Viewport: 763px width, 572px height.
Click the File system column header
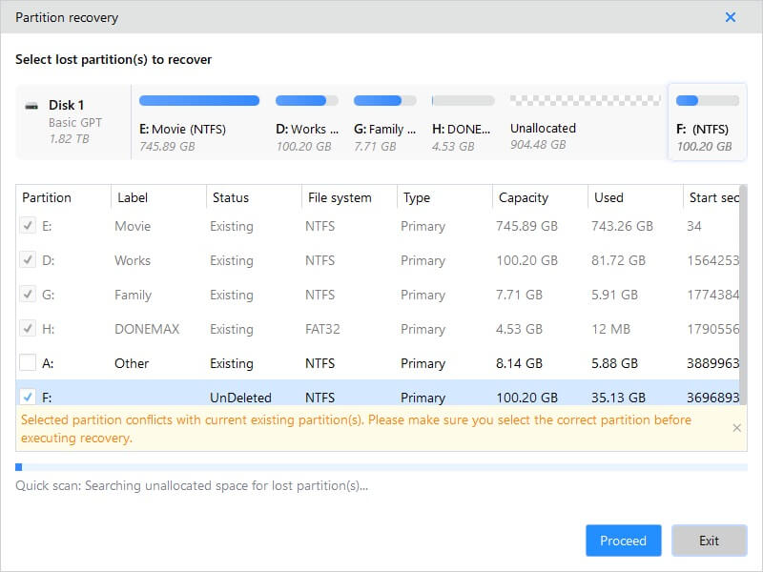[x=349, y=197]
